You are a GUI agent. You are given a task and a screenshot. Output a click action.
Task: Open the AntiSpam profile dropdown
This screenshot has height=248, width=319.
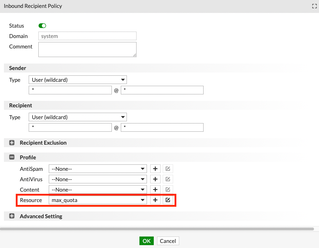(x=97, y=169)
